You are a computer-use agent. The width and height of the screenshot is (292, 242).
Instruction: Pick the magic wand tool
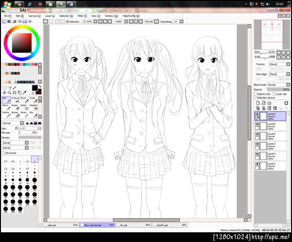click(14, 88)
